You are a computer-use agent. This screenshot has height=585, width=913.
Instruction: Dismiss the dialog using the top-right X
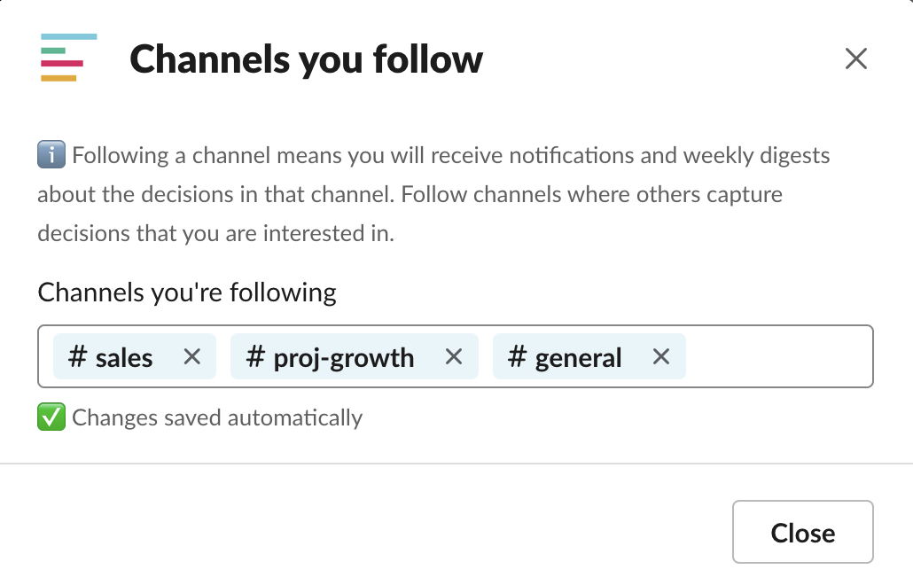click(856, 58)
